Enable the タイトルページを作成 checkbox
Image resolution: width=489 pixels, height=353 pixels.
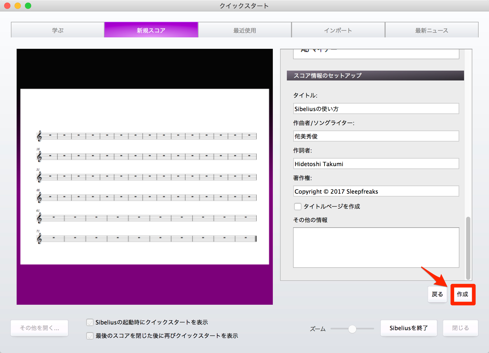click(298, 206)
